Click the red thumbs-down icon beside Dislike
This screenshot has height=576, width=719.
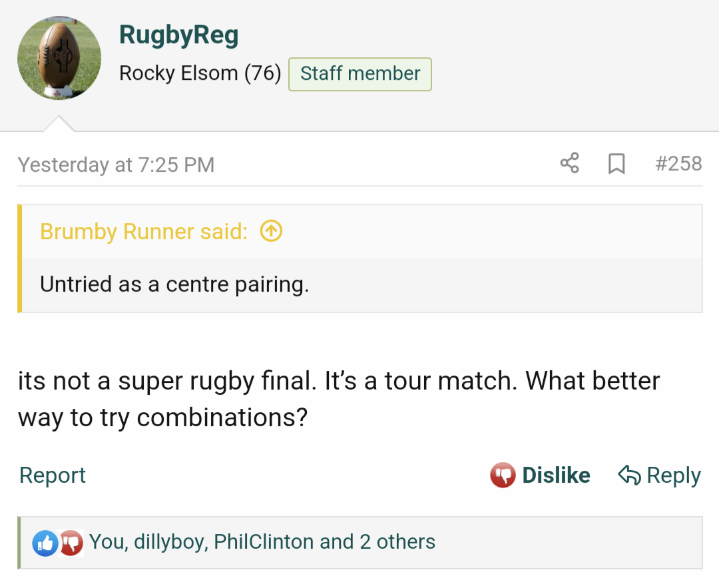coord(503,475)
